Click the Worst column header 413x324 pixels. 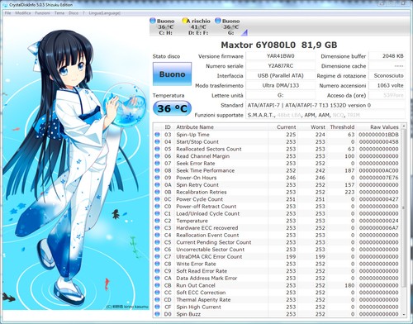(318, 127)
